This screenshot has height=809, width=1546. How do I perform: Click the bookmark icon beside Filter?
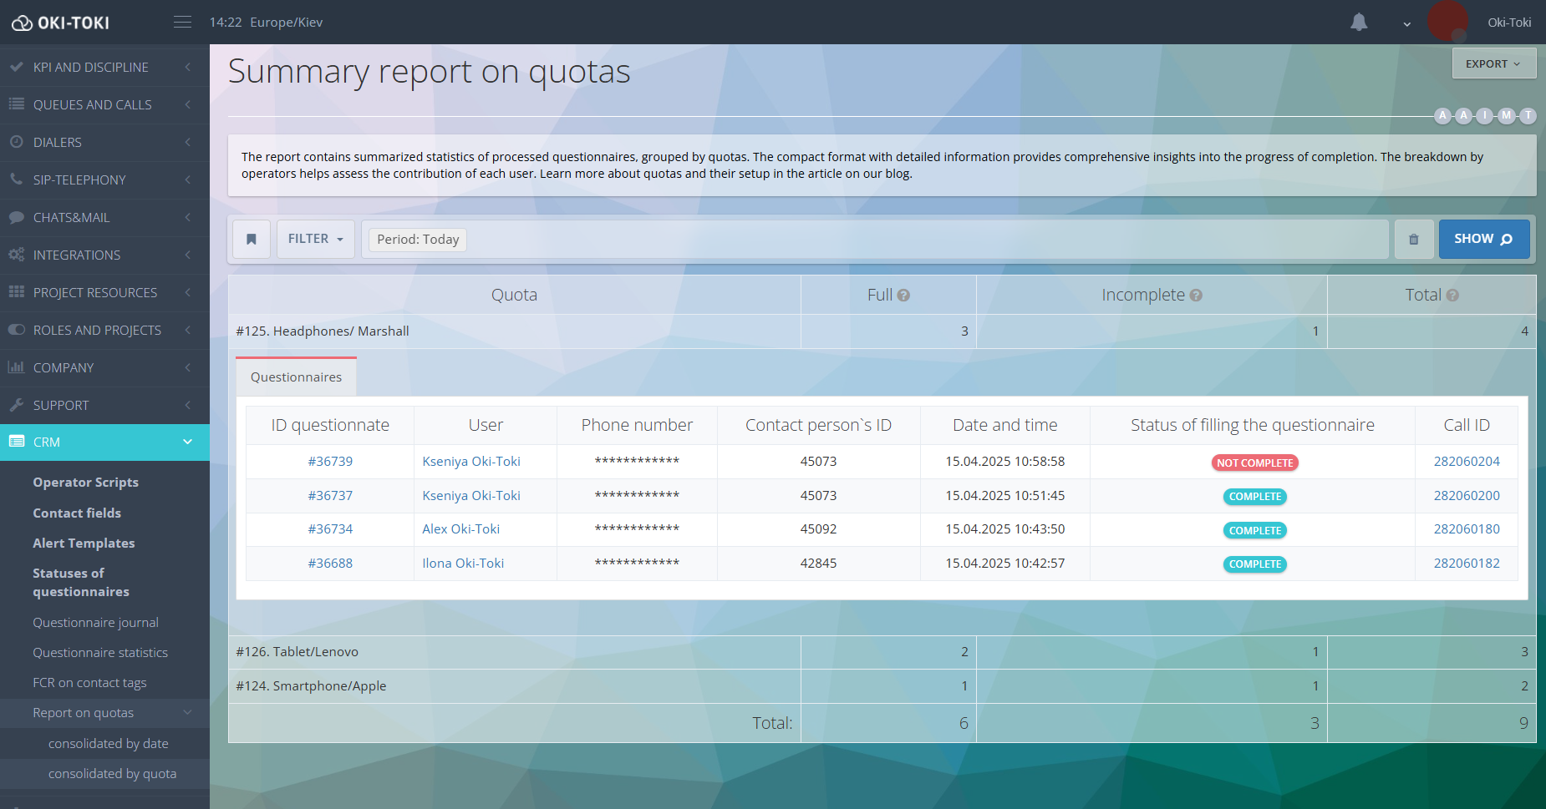251,240
